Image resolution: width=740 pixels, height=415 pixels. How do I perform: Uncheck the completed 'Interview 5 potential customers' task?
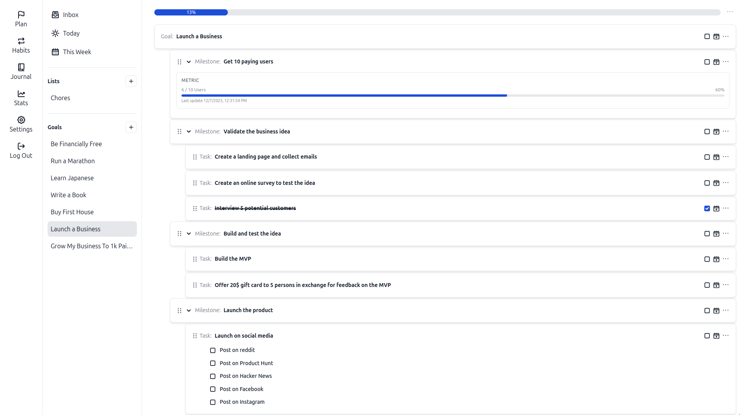[x=707, y=208]
